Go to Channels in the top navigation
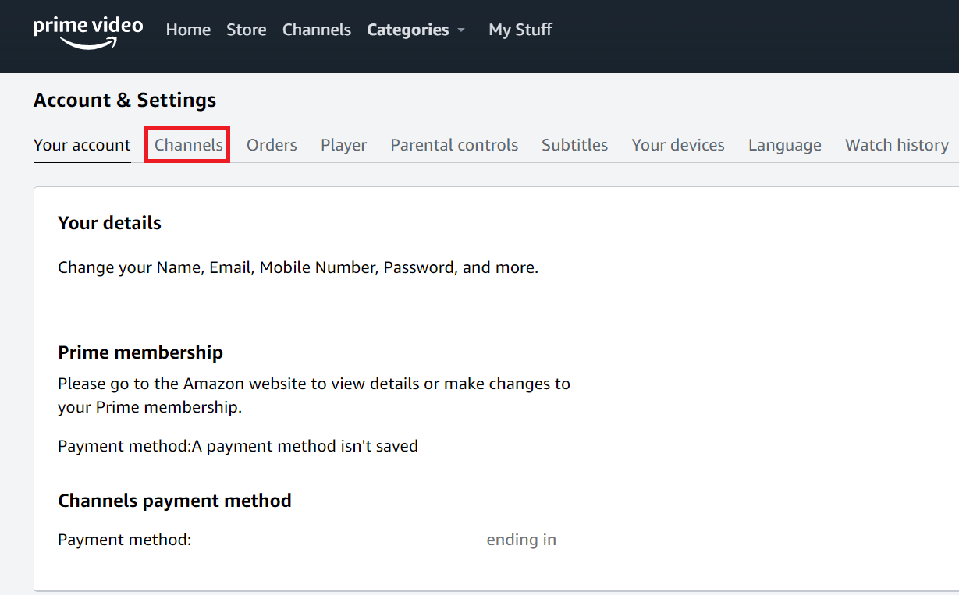 pyautogui.click(x=316, y=30)
